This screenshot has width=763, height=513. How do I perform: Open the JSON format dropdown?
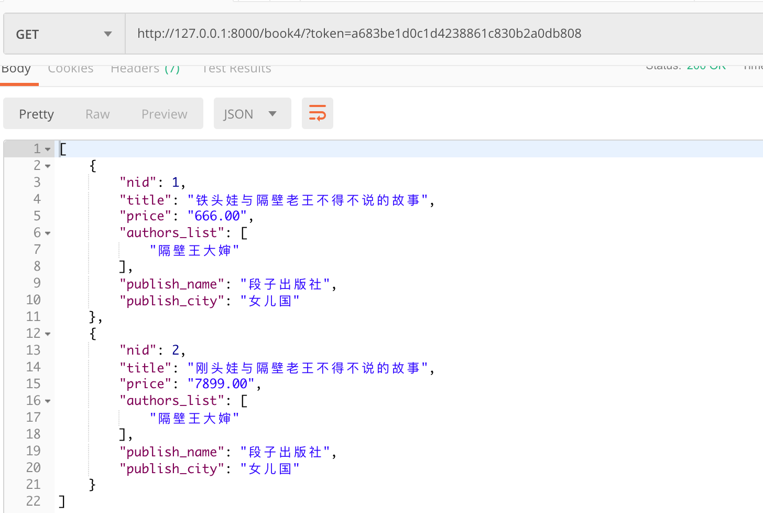(252, 114)
